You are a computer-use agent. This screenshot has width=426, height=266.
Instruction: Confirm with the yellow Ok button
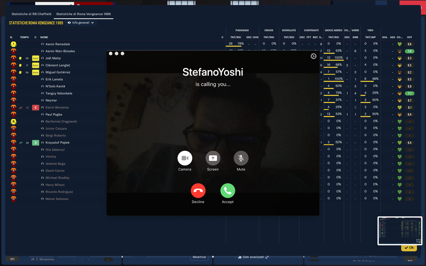tap(409, 248)
